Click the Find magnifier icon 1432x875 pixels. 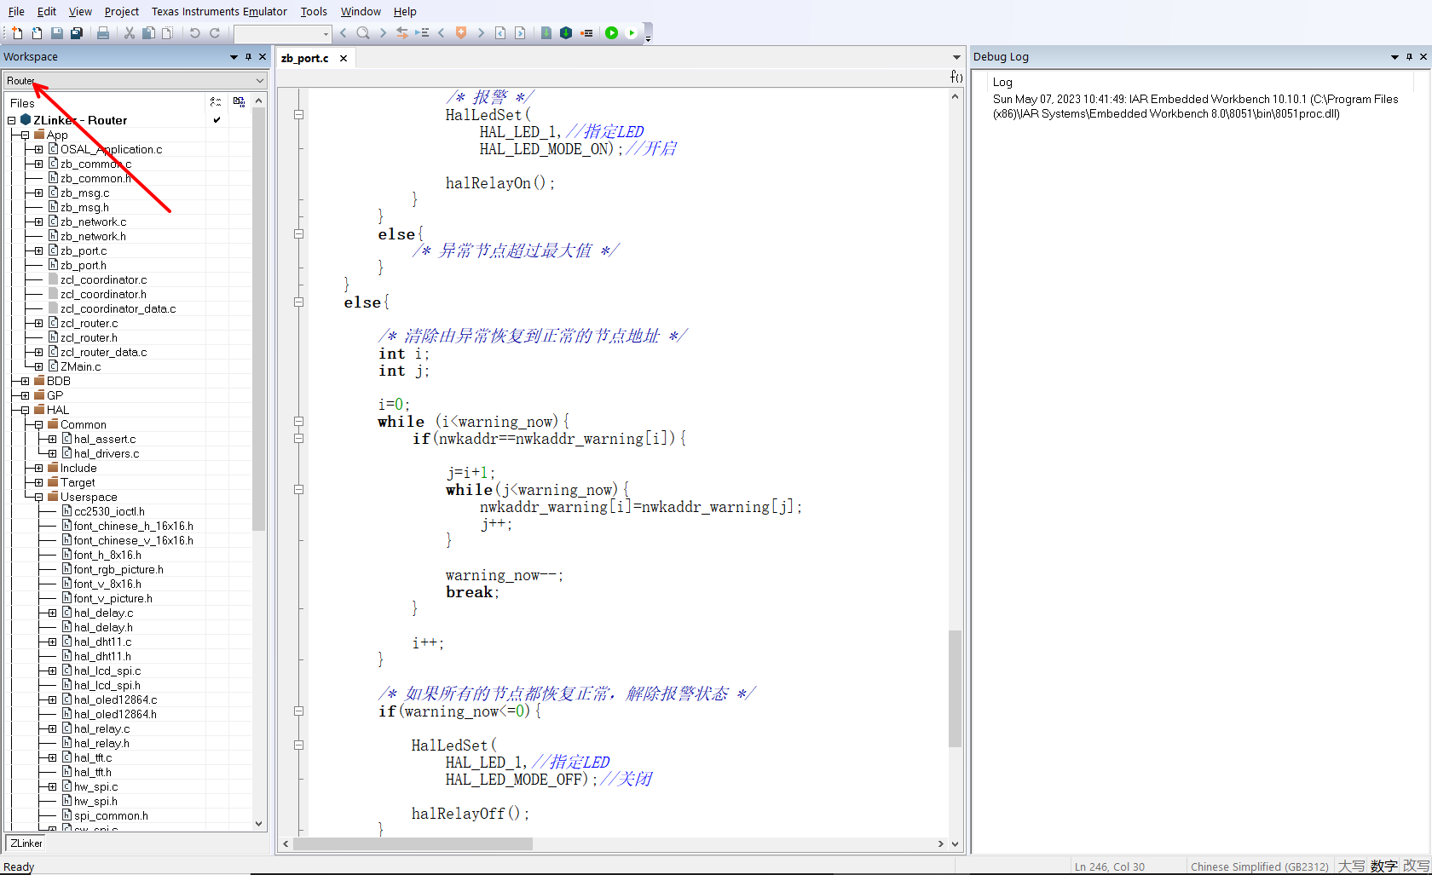[363, 33]
